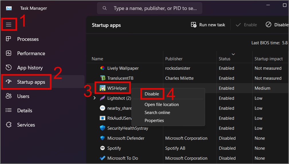Choose Open file location from context menu
This screenshot has height=164, width=289.
pyautogui.click(x=162, y=105)
